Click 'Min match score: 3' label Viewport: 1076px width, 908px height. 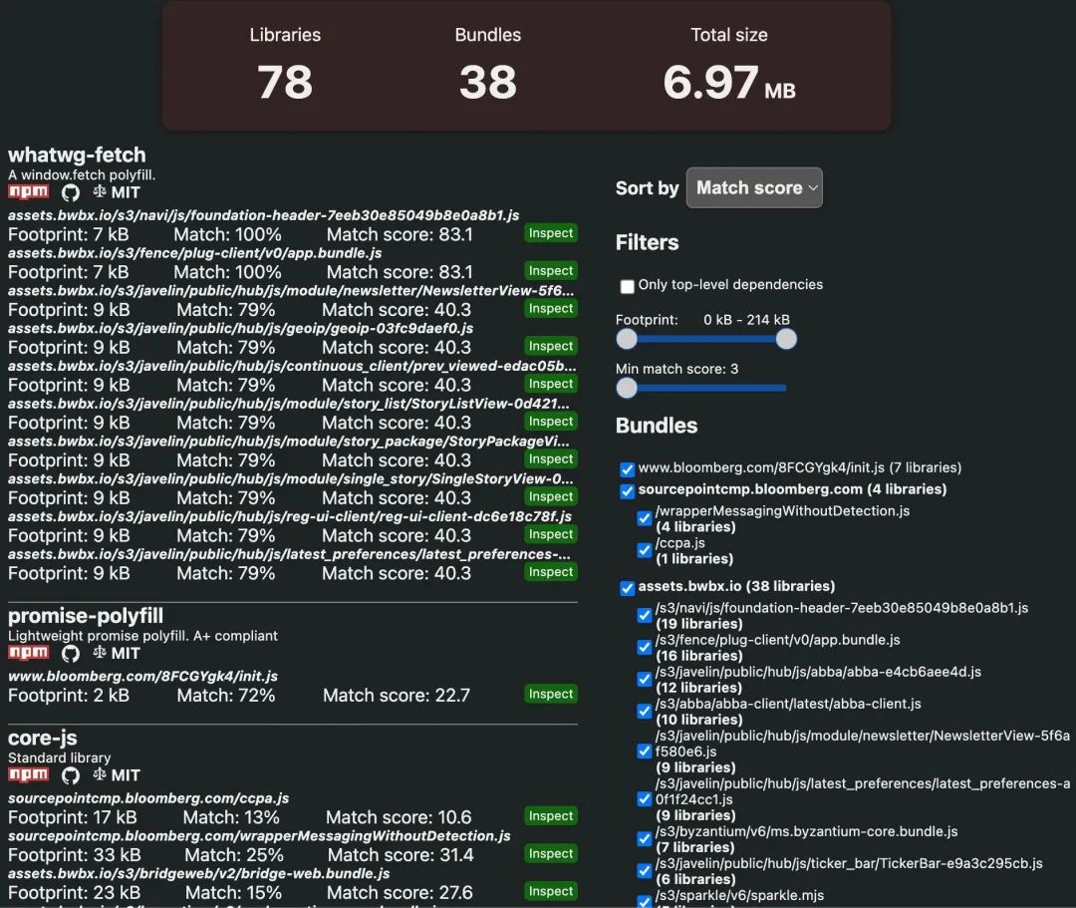tap(676, 369)
